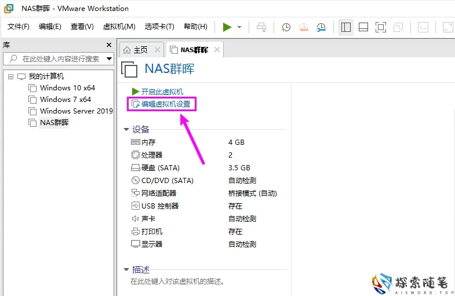455x296 pixels.
Task: Open the 文件(F) menu
Action: (x=19, y=27)
